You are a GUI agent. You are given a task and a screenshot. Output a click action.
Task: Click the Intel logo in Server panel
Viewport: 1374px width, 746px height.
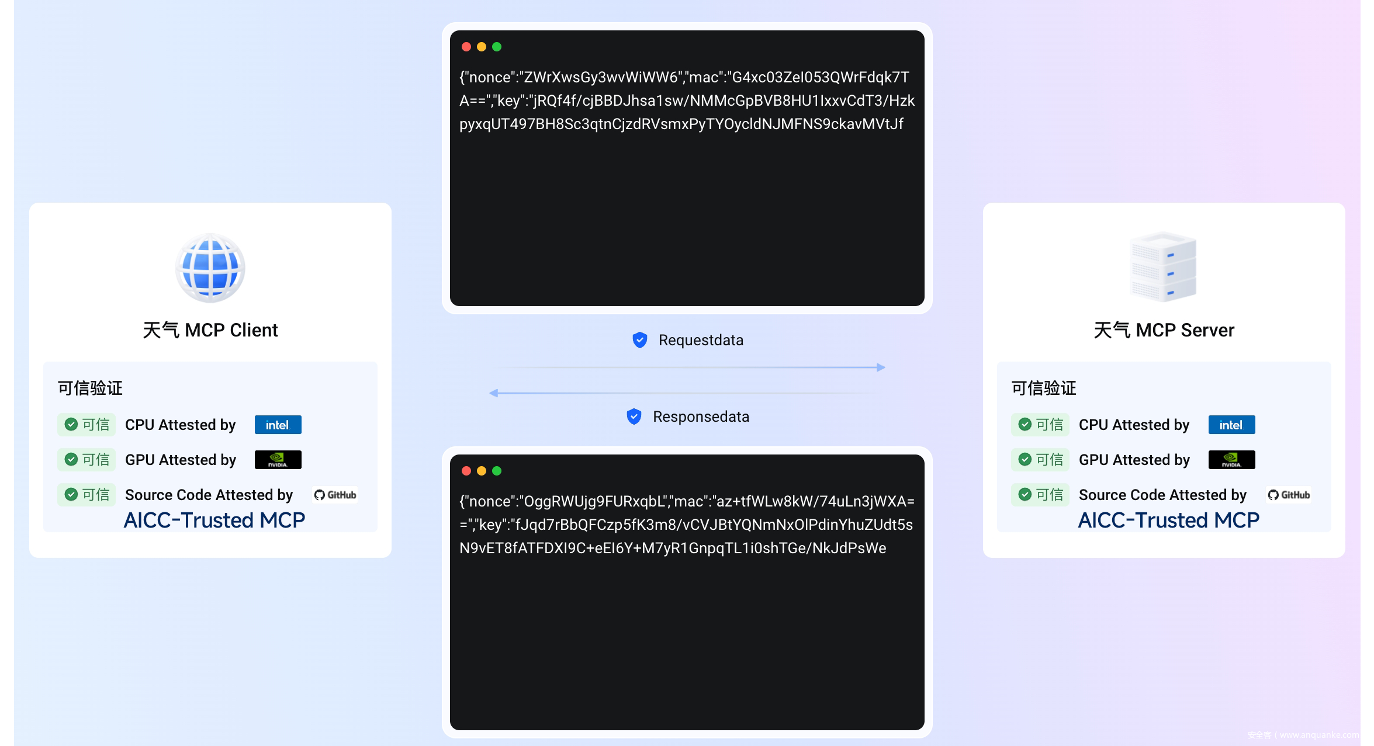(x=1231, y=425)
